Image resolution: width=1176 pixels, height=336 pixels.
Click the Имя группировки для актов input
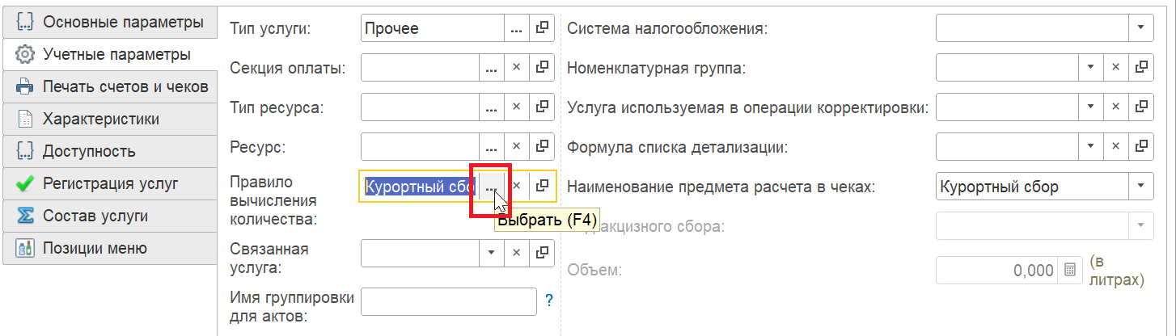449,301
